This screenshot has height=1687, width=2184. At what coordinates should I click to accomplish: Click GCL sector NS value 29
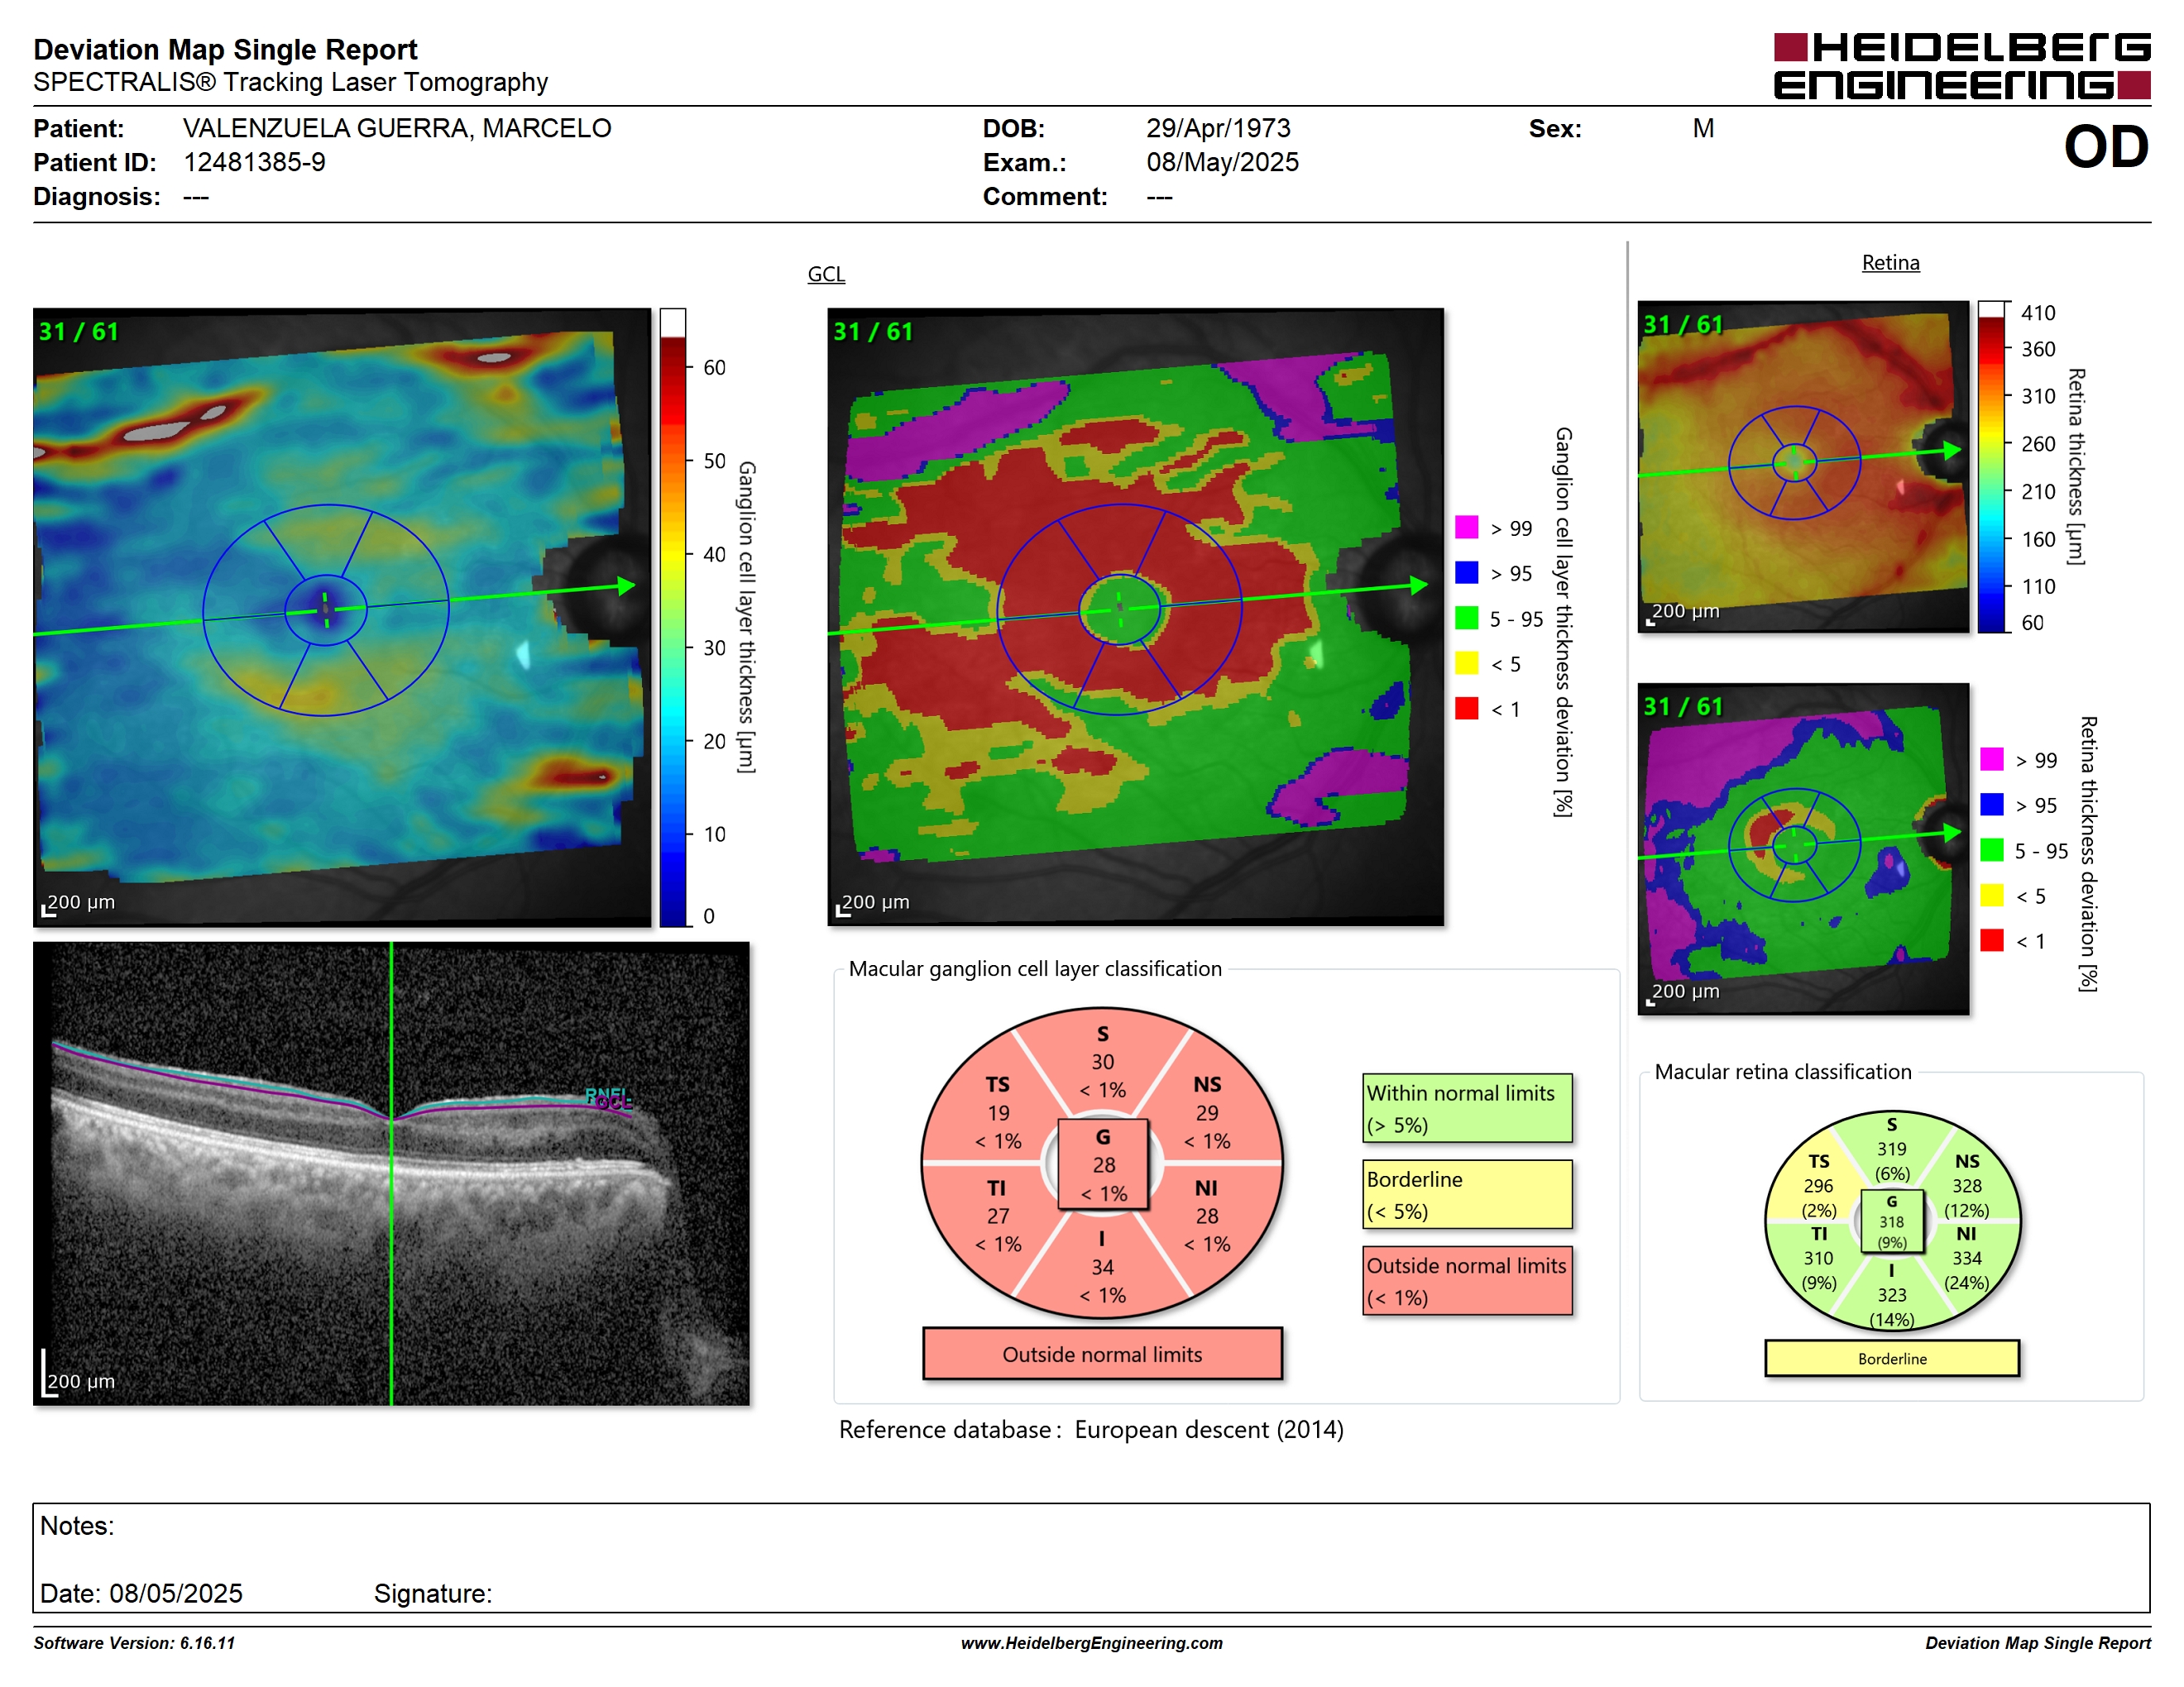tap(1207, 1113)
